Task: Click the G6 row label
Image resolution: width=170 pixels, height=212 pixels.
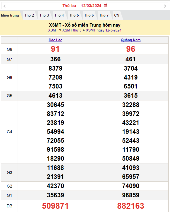Action: point(9,78)
